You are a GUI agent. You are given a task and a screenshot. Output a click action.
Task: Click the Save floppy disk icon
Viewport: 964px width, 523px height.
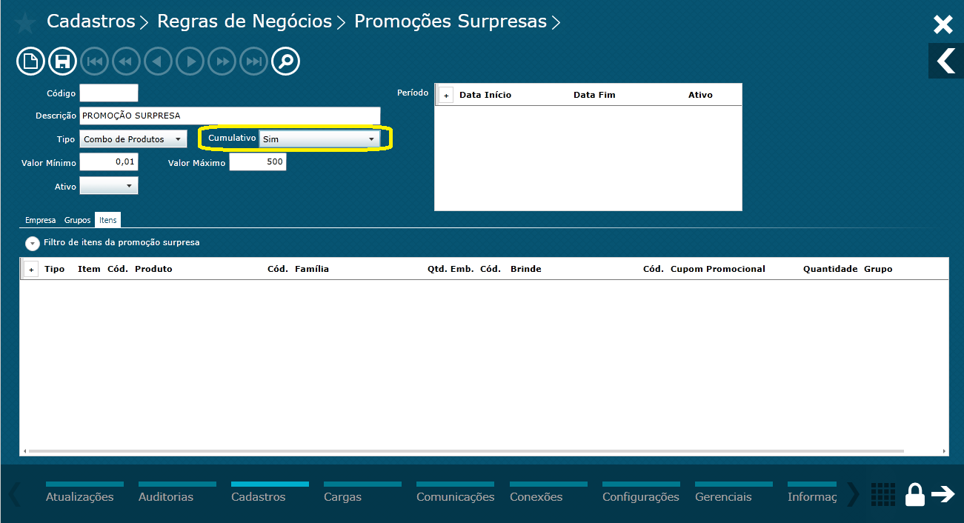(63, 61)
